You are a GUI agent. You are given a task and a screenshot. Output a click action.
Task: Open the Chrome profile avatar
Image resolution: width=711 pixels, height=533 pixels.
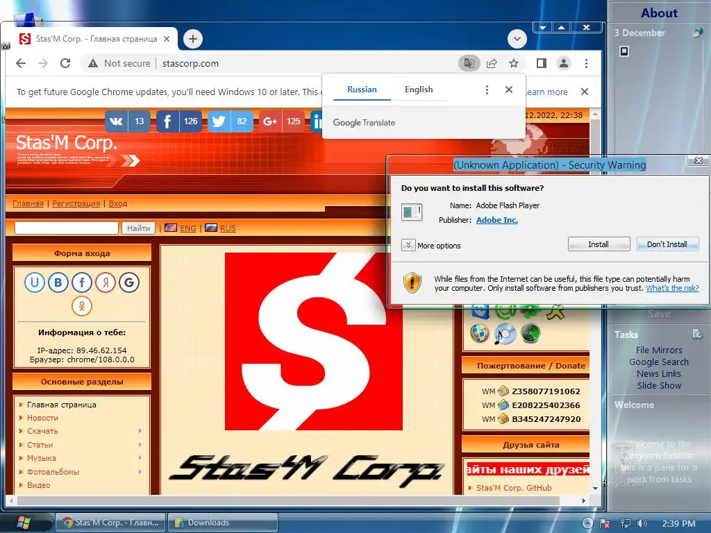(564, 63)
